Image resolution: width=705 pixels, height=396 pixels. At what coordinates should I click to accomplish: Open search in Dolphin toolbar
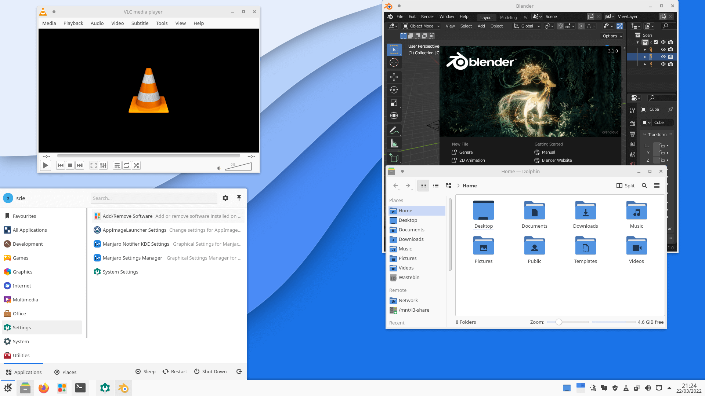tap(644, 186)
